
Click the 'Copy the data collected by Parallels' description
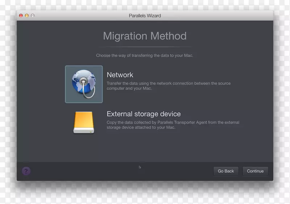point(173,125)
